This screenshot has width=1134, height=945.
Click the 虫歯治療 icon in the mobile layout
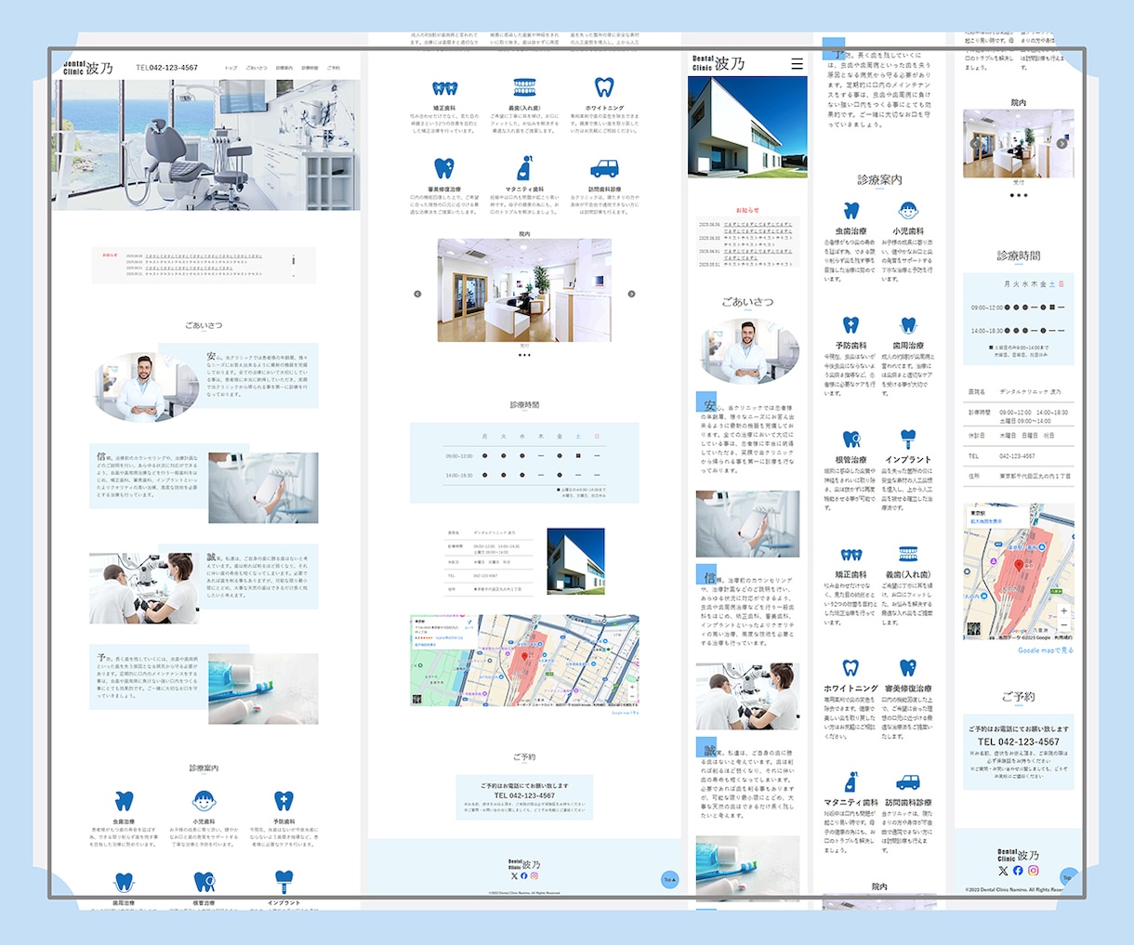(851, 211)
